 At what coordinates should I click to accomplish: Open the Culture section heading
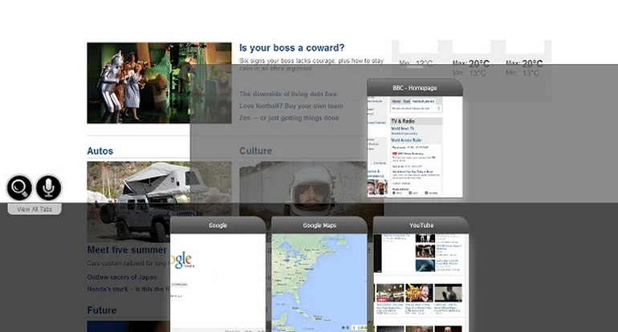(256, 152)
